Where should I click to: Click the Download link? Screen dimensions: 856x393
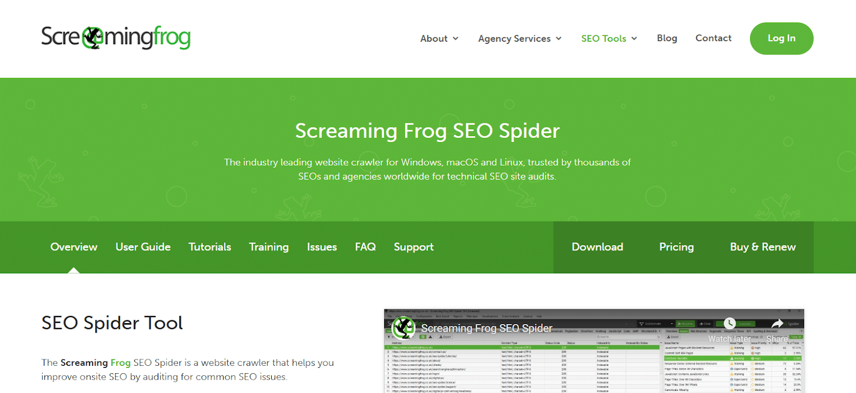597,247
